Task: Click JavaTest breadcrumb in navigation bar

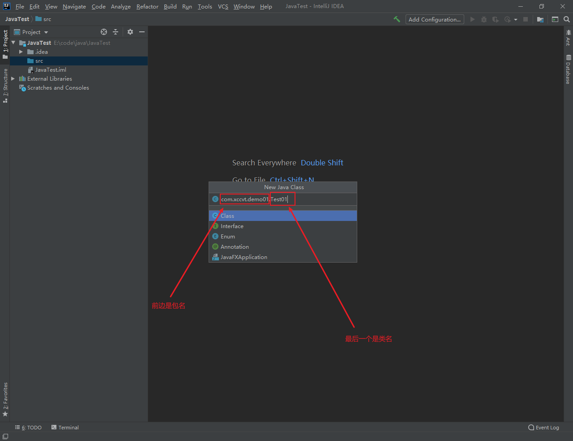Action: click(17, 19)
